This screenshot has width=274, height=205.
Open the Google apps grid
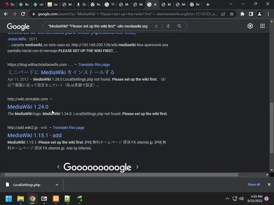(262, 26)
